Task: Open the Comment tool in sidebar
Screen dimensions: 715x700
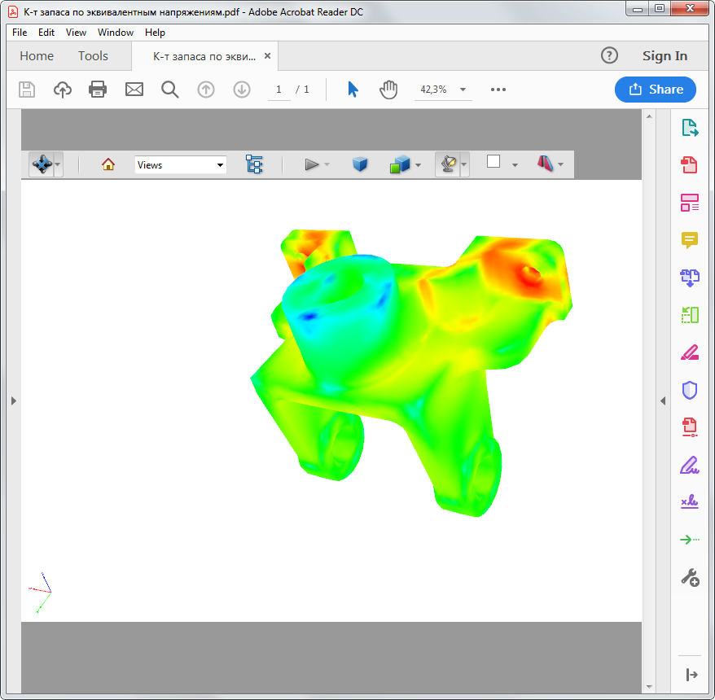Action: tap(690, 239)
